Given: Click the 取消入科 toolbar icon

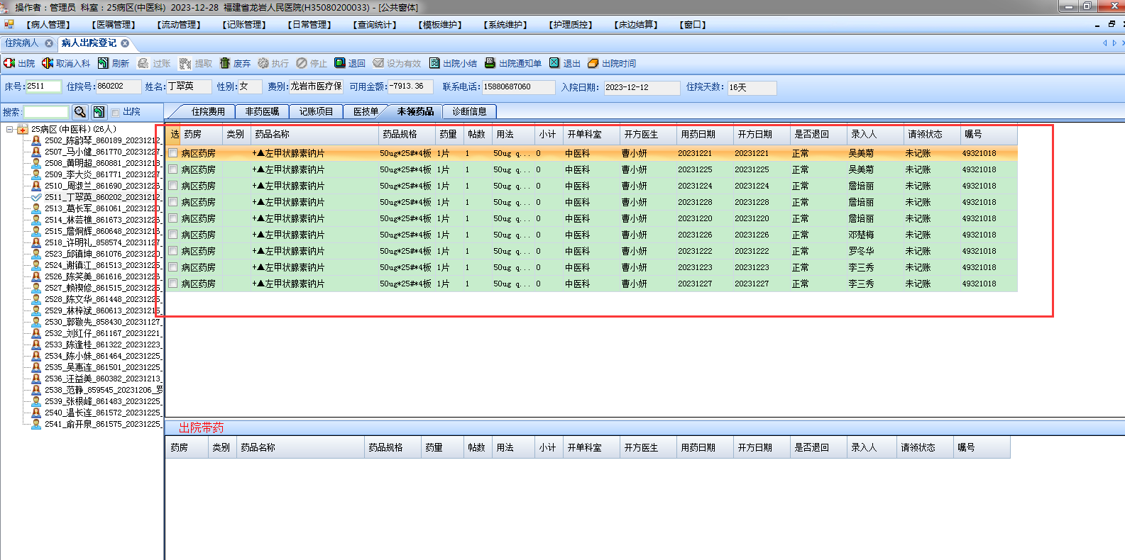Looking at the screenshot, I should coord(48,63).
